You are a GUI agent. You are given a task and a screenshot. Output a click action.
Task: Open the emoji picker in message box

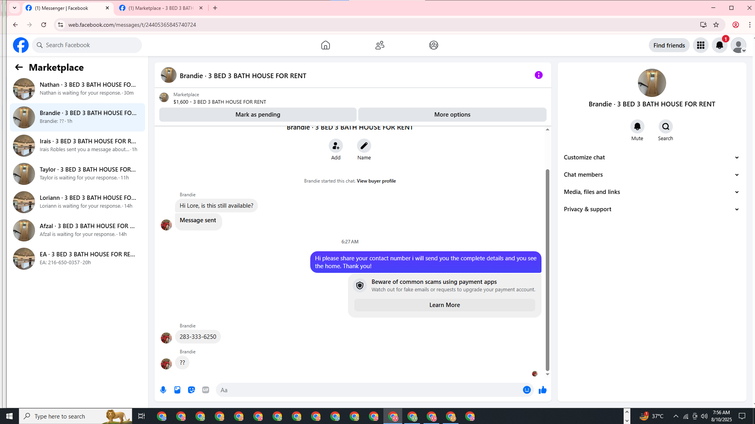527,390
